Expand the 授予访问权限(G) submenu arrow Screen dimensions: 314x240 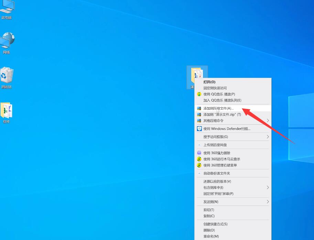point(268,137)
